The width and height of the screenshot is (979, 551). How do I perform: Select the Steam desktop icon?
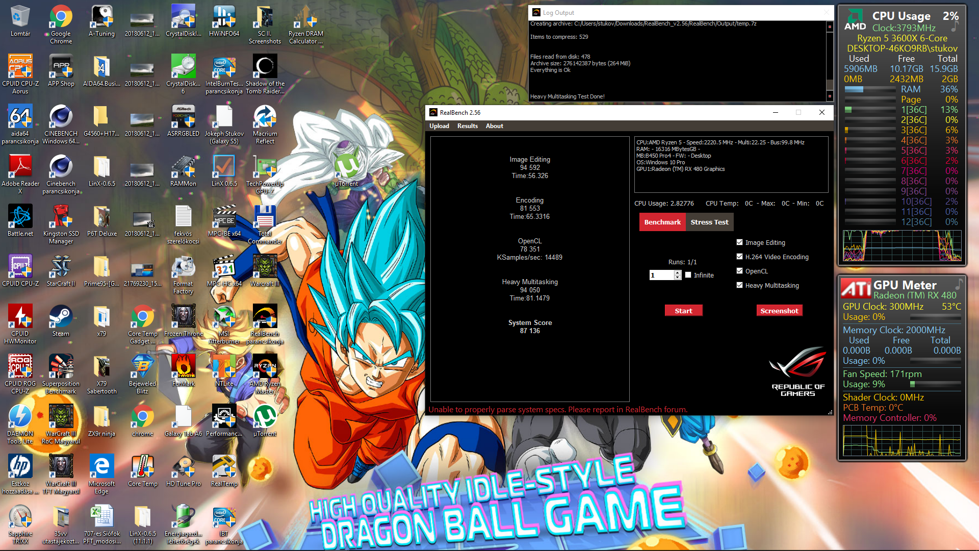point(61,321)
